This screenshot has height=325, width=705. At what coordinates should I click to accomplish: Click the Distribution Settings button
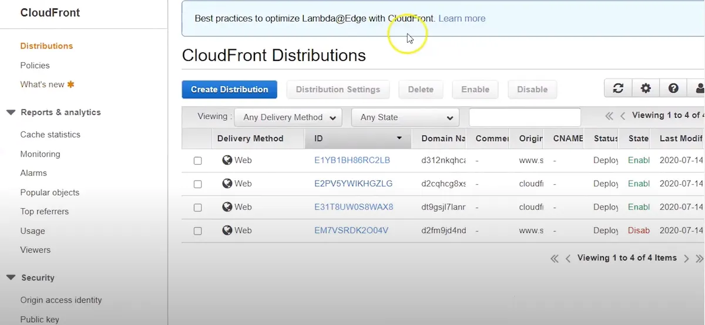[338, 89]
